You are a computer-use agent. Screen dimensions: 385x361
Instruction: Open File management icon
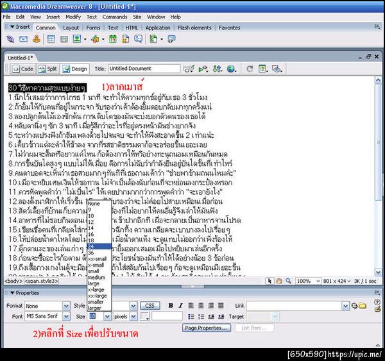(x=218, y=69)
